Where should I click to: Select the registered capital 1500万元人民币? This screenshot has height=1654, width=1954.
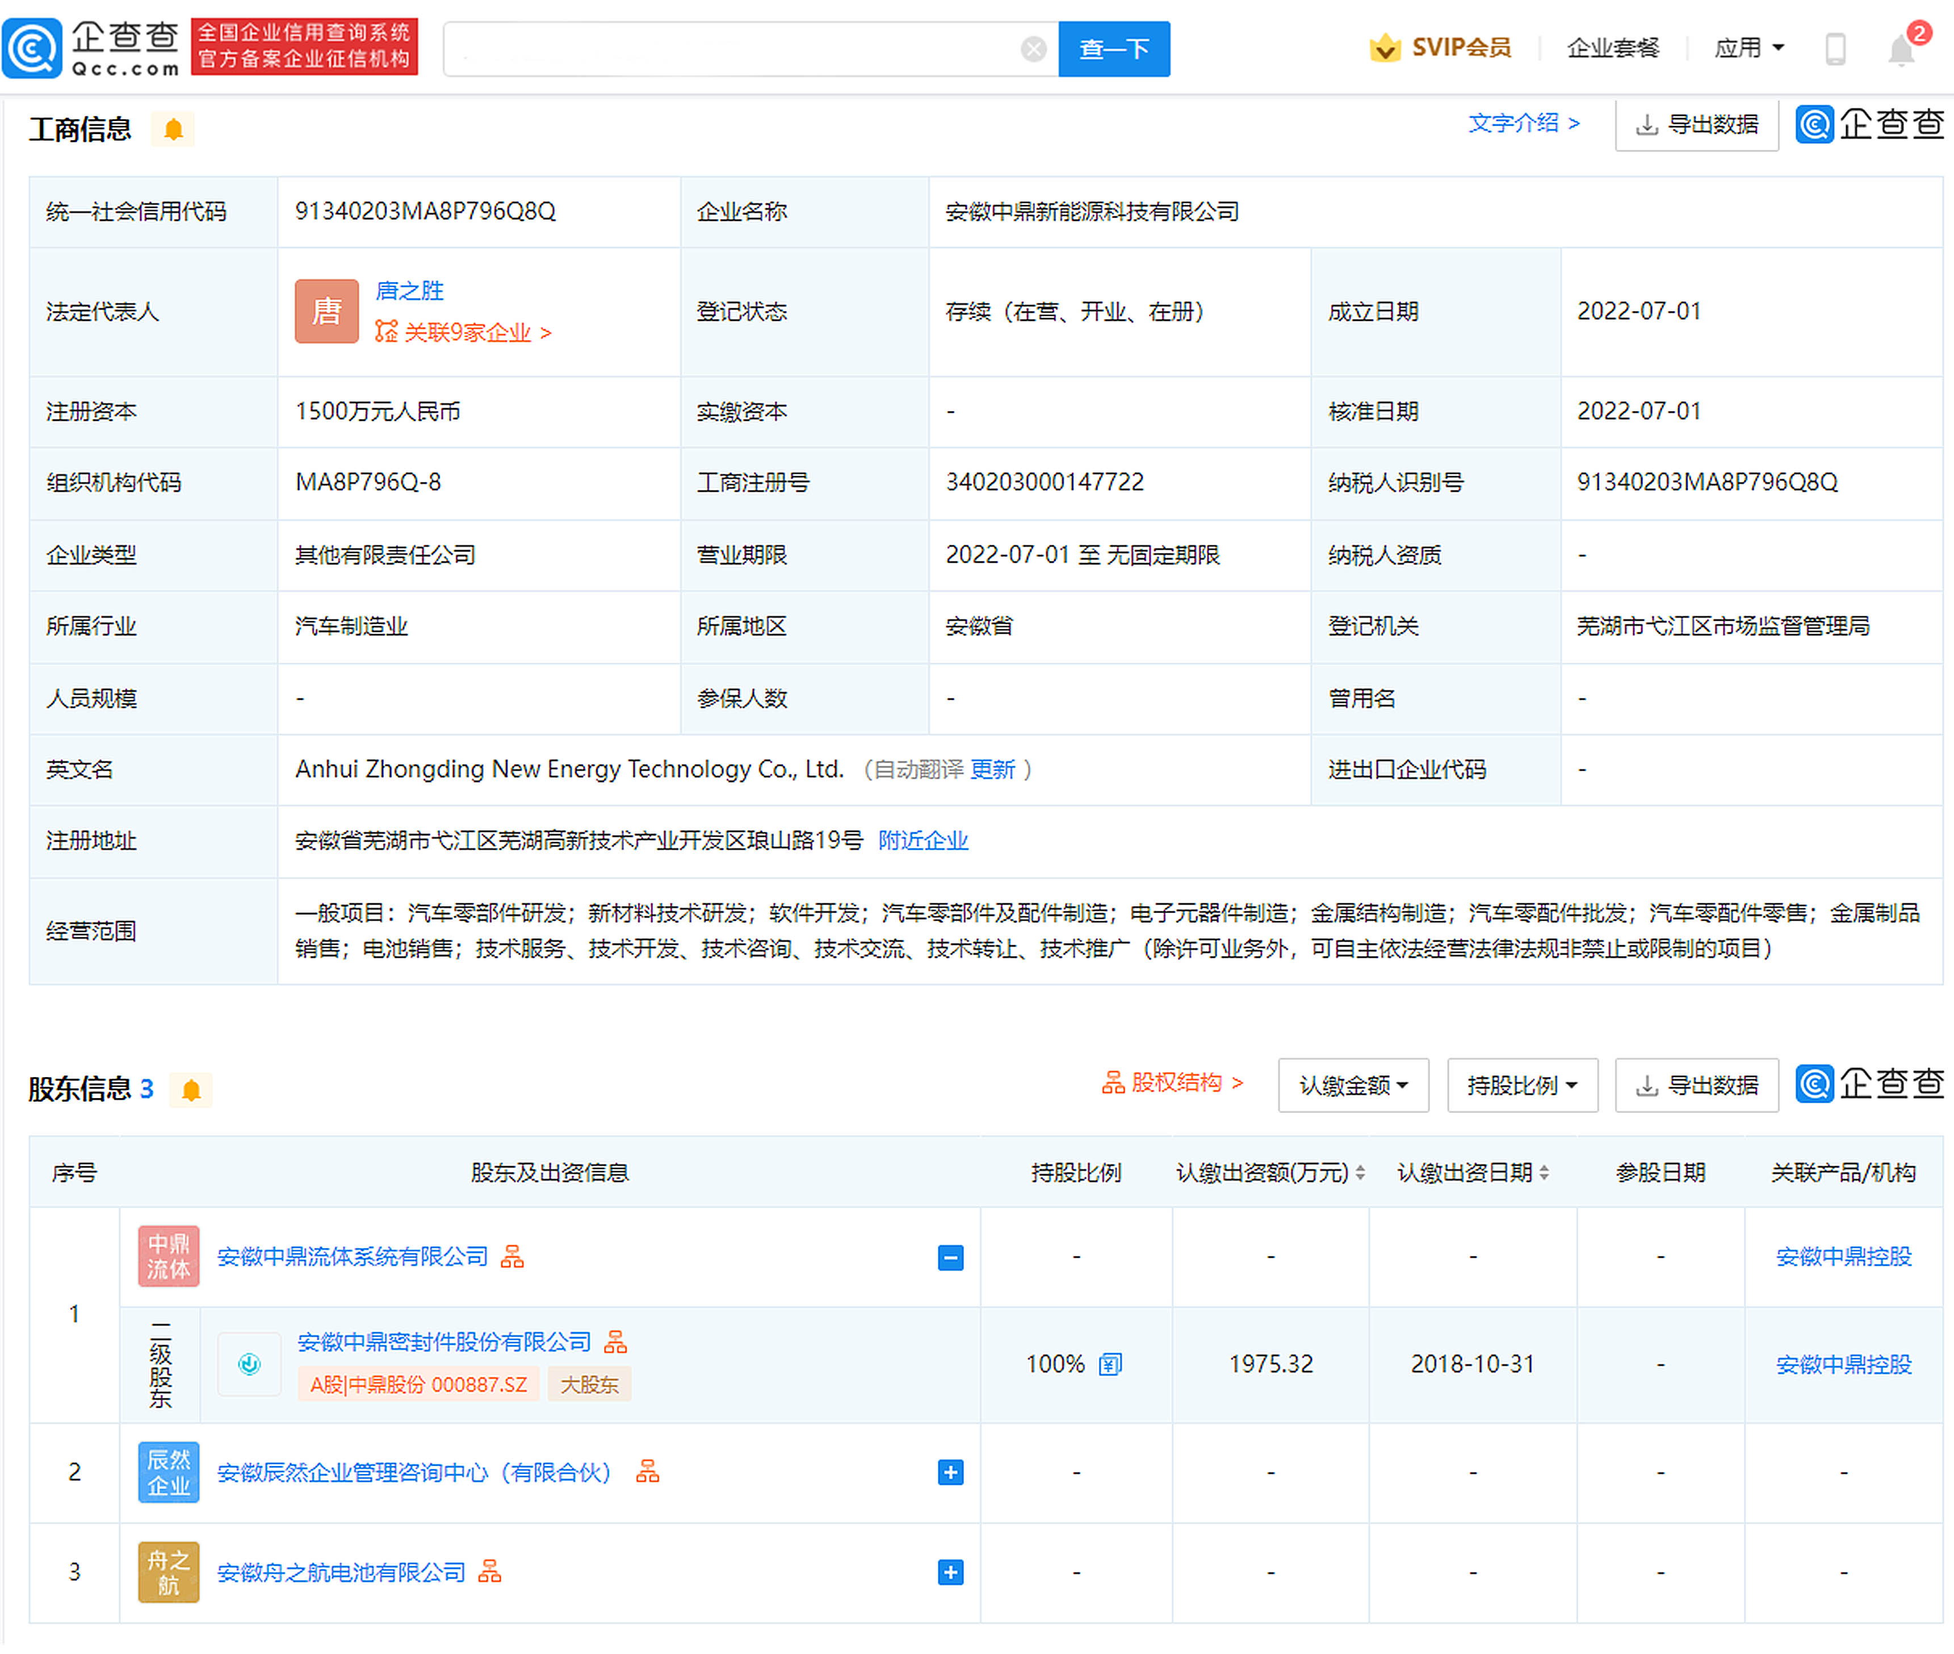377,411
